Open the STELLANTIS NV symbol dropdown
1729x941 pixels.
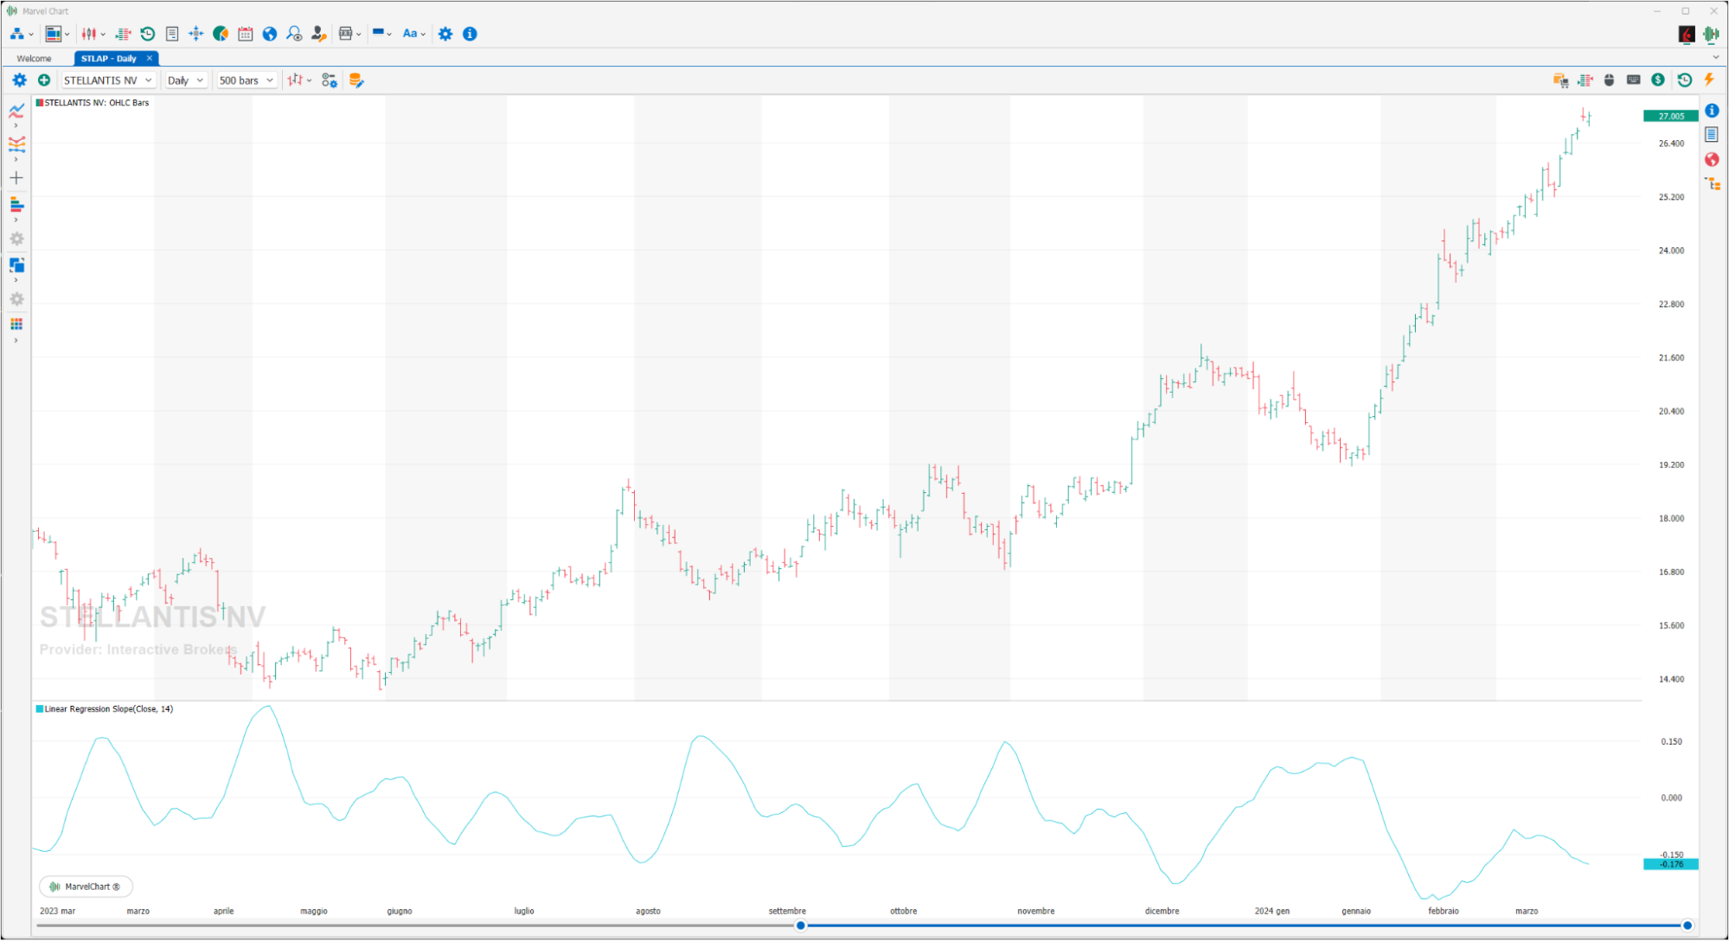tap(108, 80)
